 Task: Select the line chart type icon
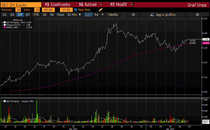(89, 15)
